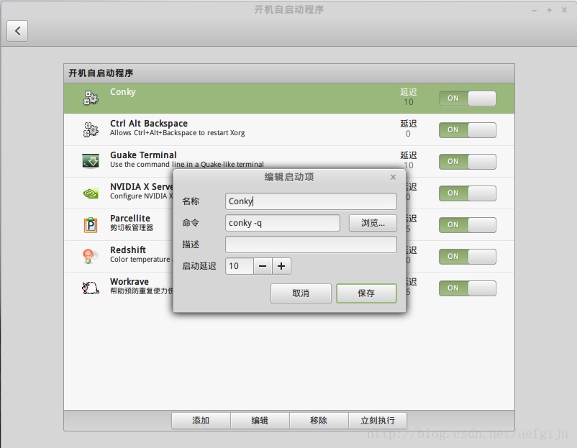The height and width of the screenshot is (448, 577).
Task: Select the Redshift lightbulb icon
Action: point(91,256)
